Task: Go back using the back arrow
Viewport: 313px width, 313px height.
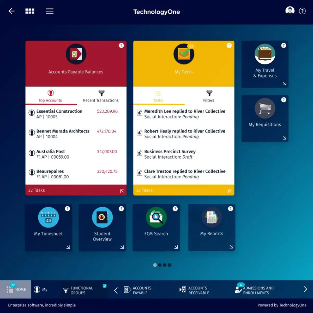Action: pyautogui.click(x=11, y=11)
